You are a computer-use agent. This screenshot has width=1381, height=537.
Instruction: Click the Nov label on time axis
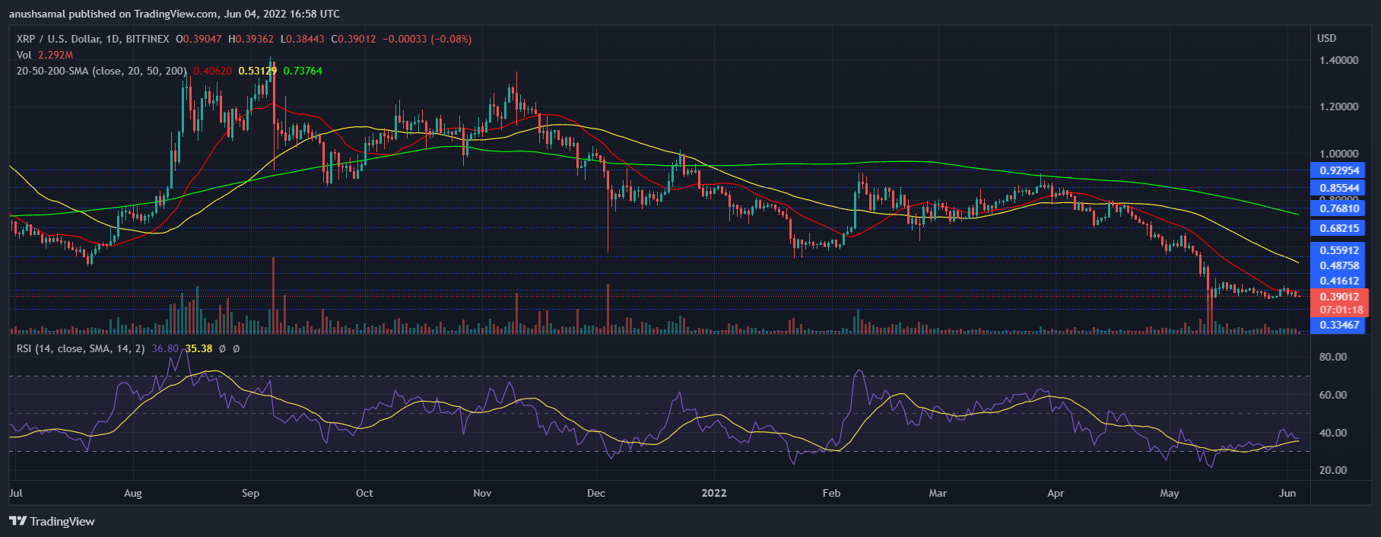point(482,493)
